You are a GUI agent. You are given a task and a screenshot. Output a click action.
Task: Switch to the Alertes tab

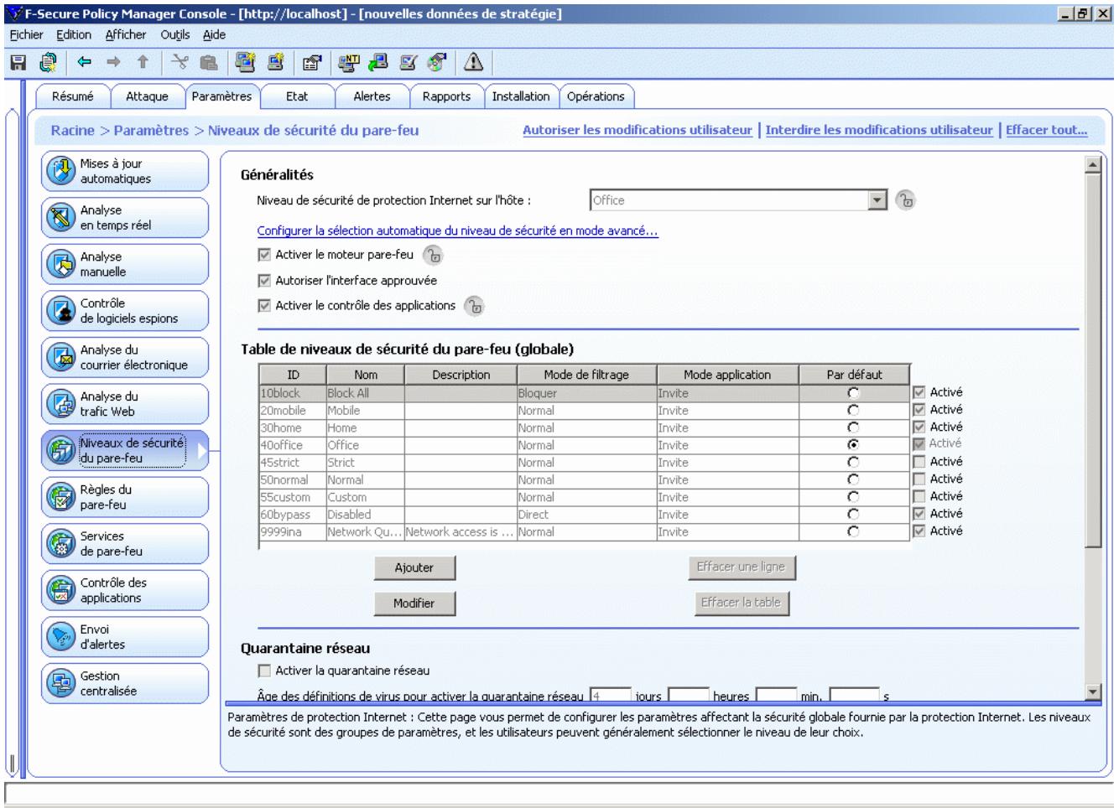[372, 96]
